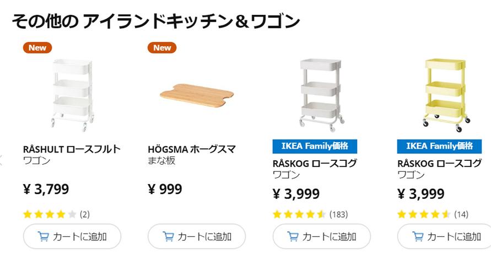Click IKEA Family価格 label on yellow RÅSKOG
This screenshot has height=276, width=491.
coord(439,146)
